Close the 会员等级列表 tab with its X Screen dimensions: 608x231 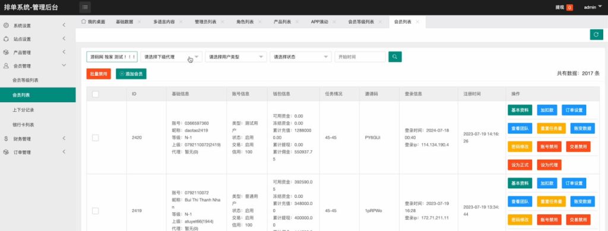pyautogui.click(x=381, y=22)
